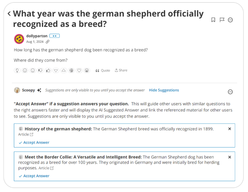Quote dollyparton's post

coord(103,70)
